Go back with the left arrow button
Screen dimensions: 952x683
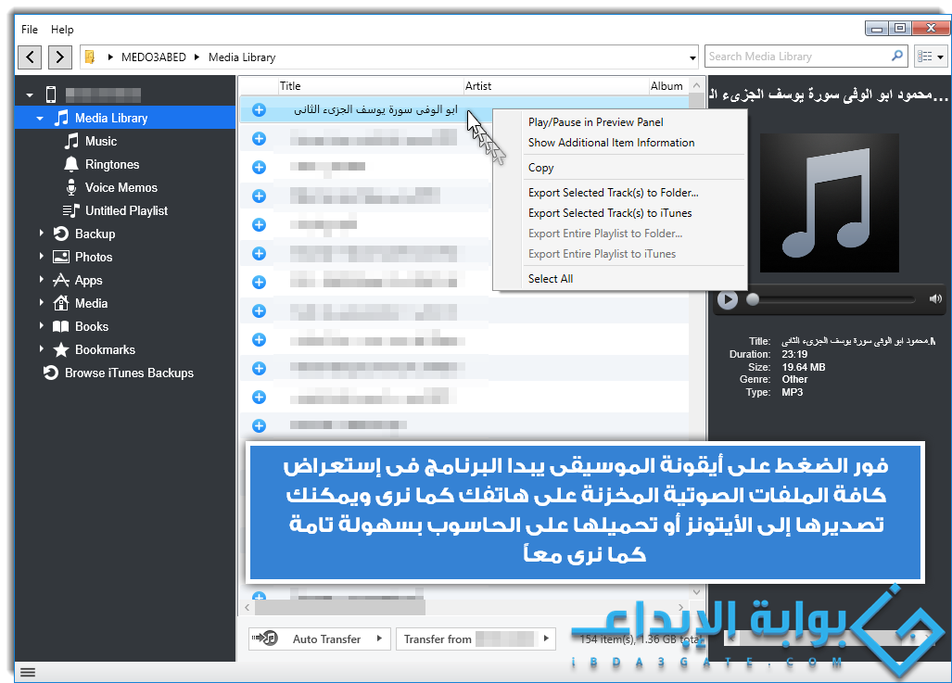[x=30, y=57]
